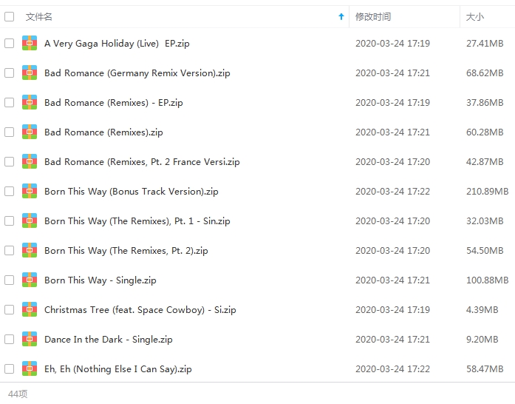Click zip icon for Eh, Eh (Nothing Else I Can Say)
515x404 pixels.
coord(30,368)
